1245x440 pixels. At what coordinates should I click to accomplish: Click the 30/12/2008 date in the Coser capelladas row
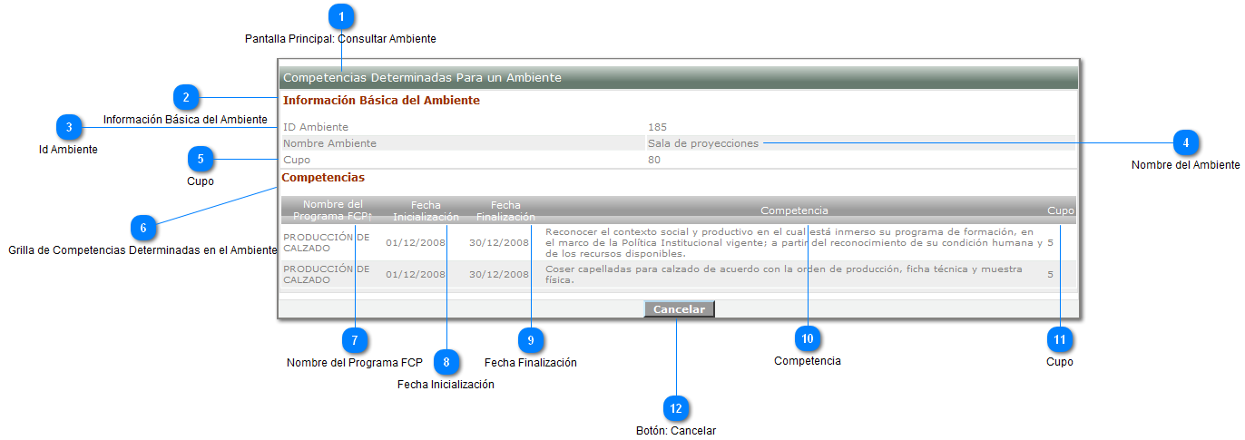(x=499, y=274)
